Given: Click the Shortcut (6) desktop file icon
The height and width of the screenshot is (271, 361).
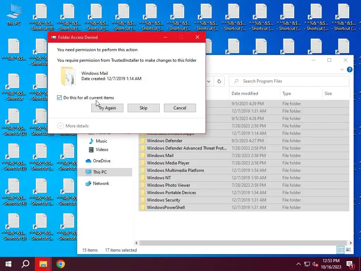Looking at the screenshot, I should tap(41, 17).
